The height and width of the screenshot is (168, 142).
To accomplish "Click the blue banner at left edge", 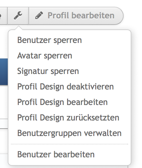I will click(4, 72).
